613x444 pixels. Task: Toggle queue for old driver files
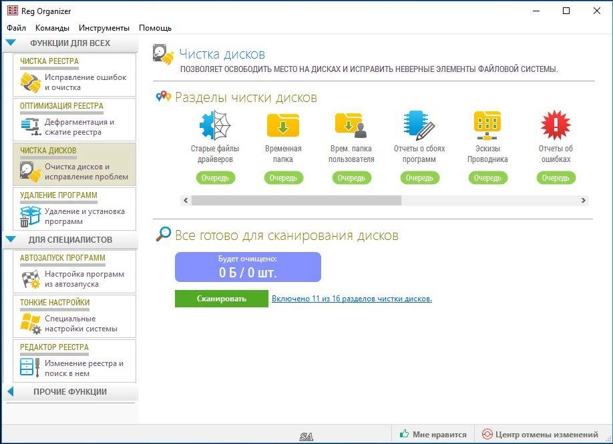coord(215,178)
